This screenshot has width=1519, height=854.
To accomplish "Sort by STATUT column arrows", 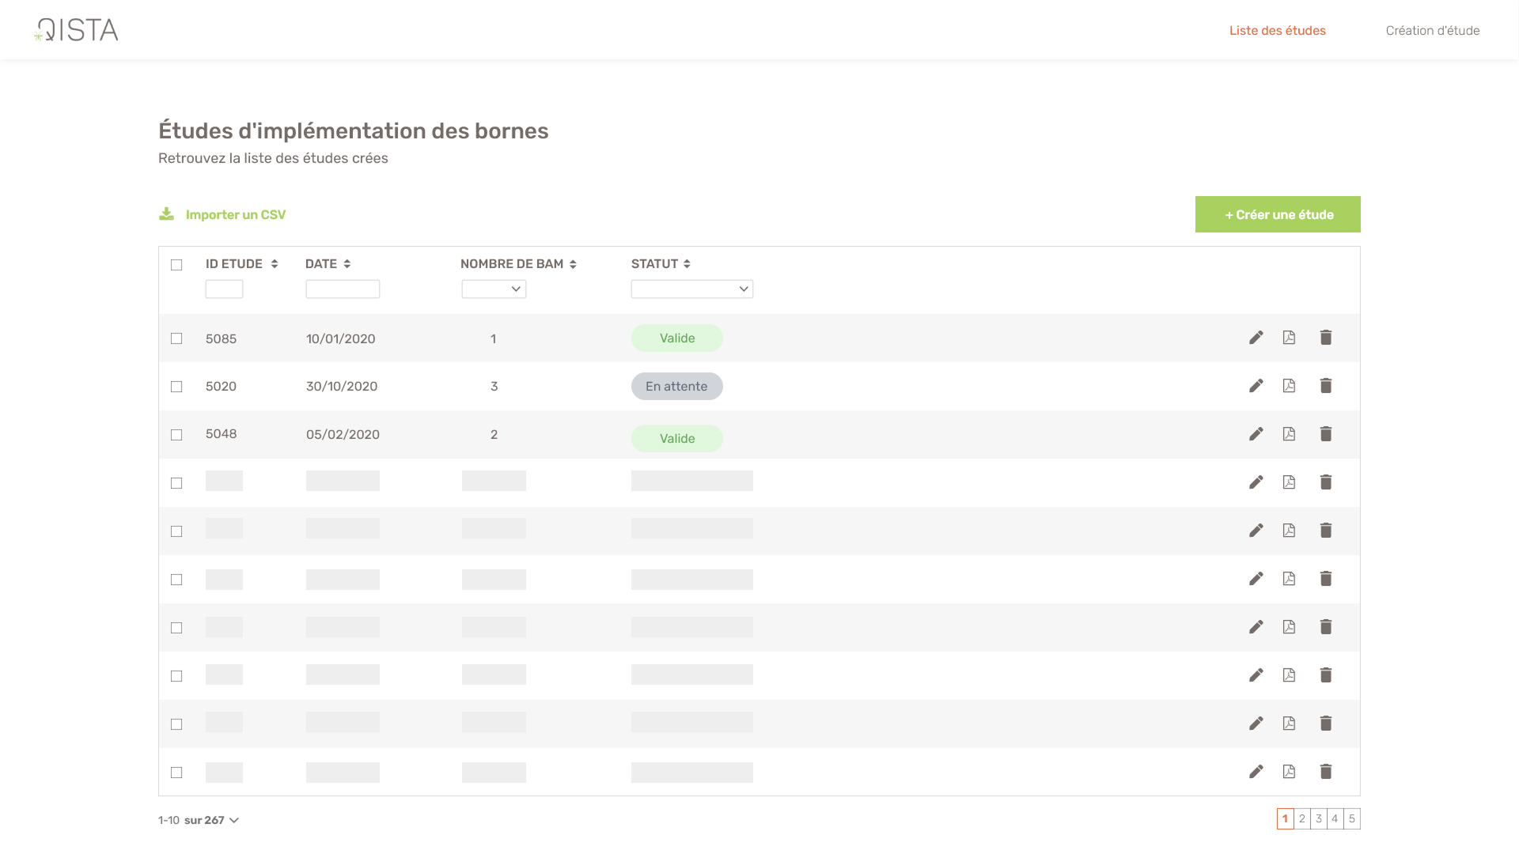I will coord(687,264).
